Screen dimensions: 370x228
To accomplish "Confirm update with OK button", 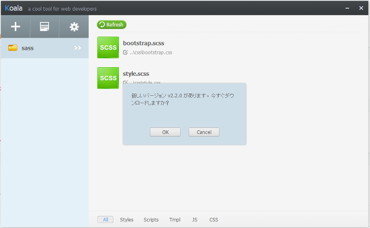I will coord(165,132).
